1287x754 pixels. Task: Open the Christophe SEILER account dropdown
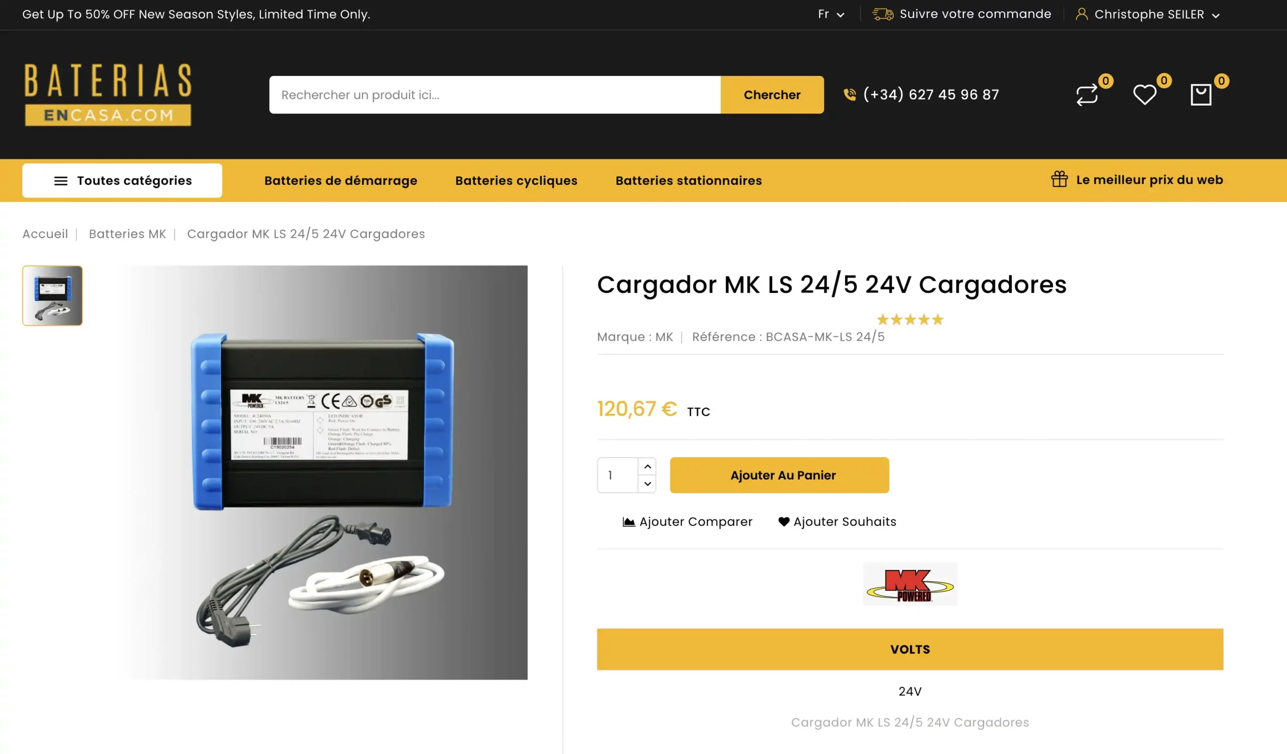click(1148, 14)
